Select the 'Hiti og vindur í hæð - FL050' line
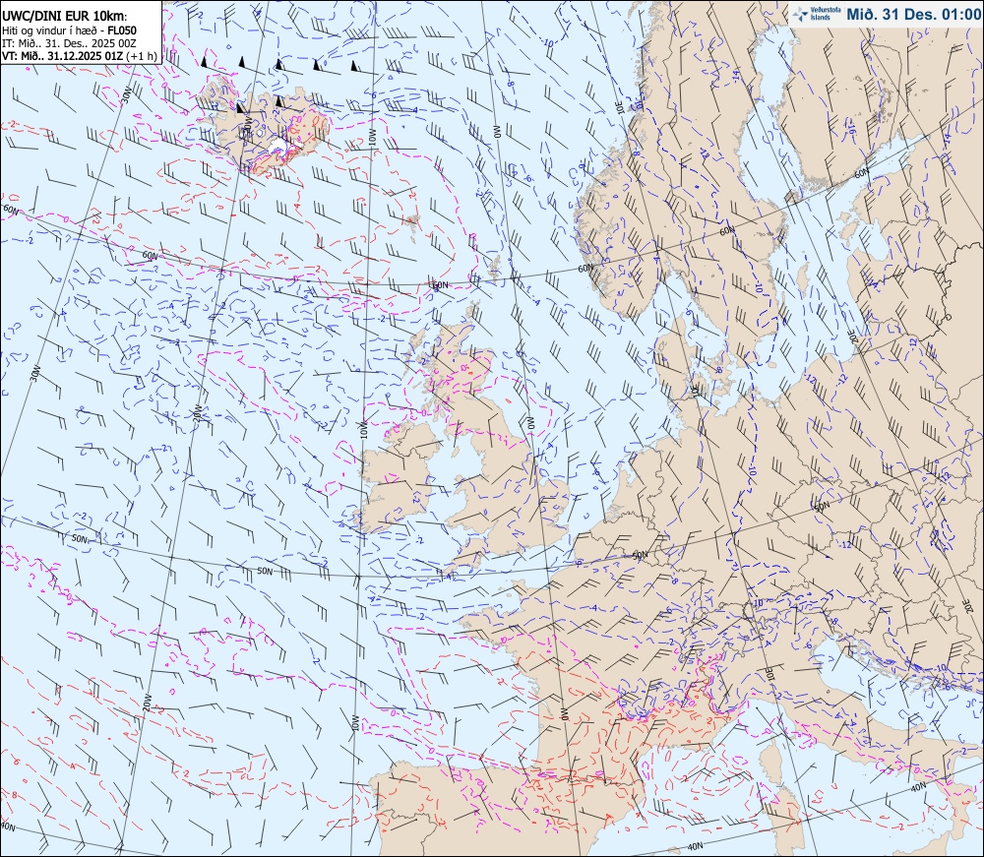Screen dimensions: 984x857 coord(69,31)
